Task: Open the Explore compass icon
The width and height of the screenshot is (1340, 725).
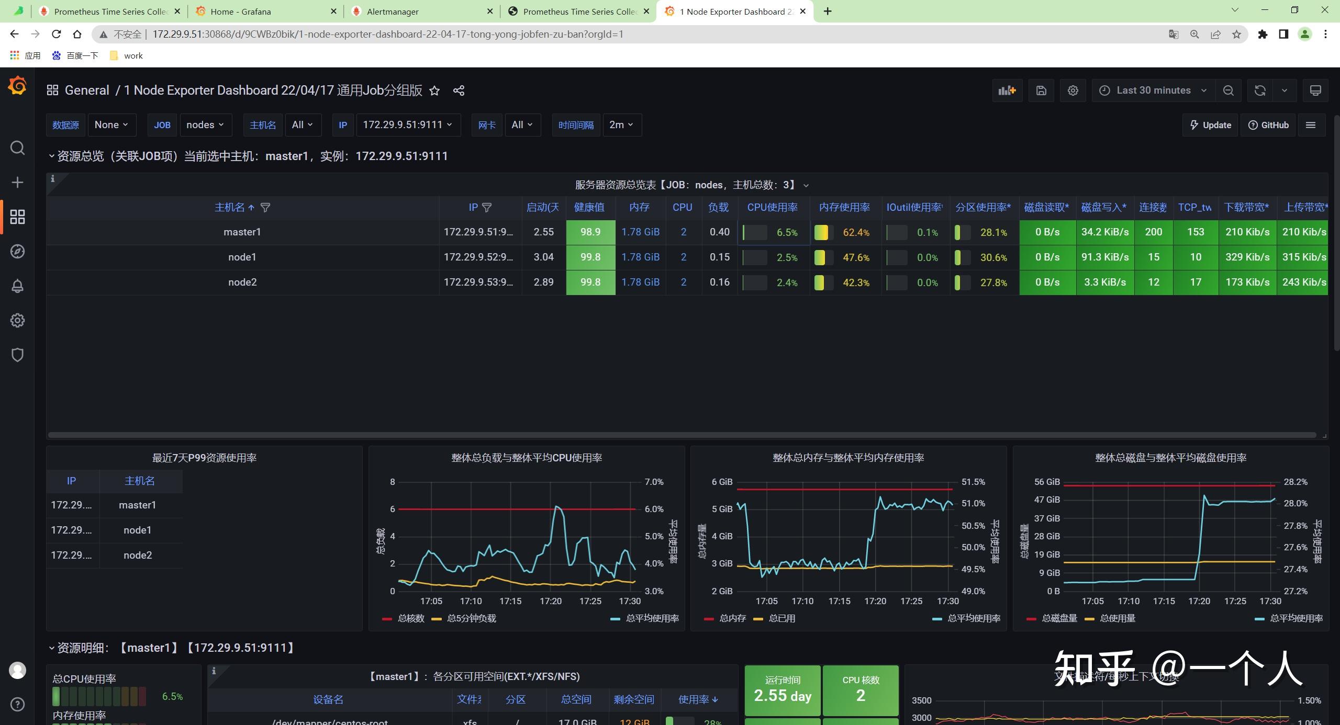Action: click(17, 251)
